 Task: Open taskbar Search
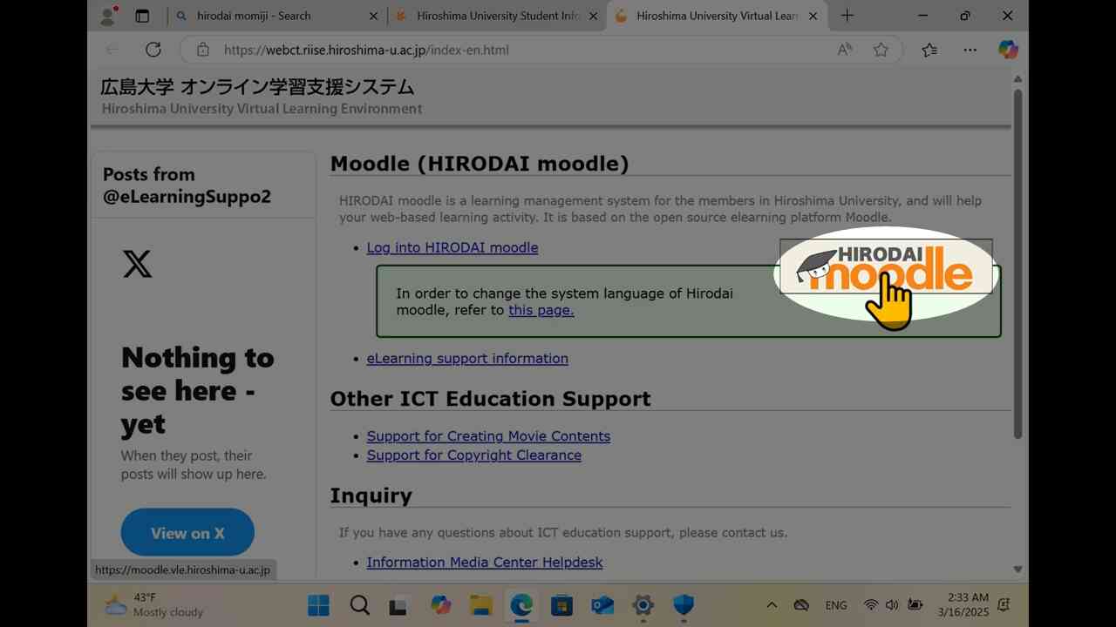pyautogui.click(x=359, y=605)
